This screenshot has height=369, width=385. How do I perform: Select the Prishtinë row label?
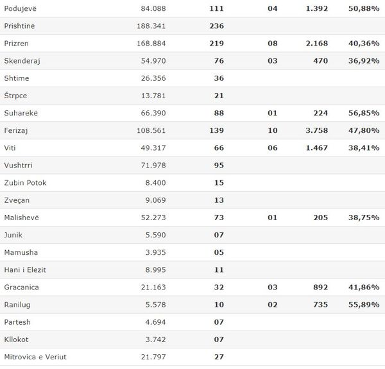click(19, 26)
